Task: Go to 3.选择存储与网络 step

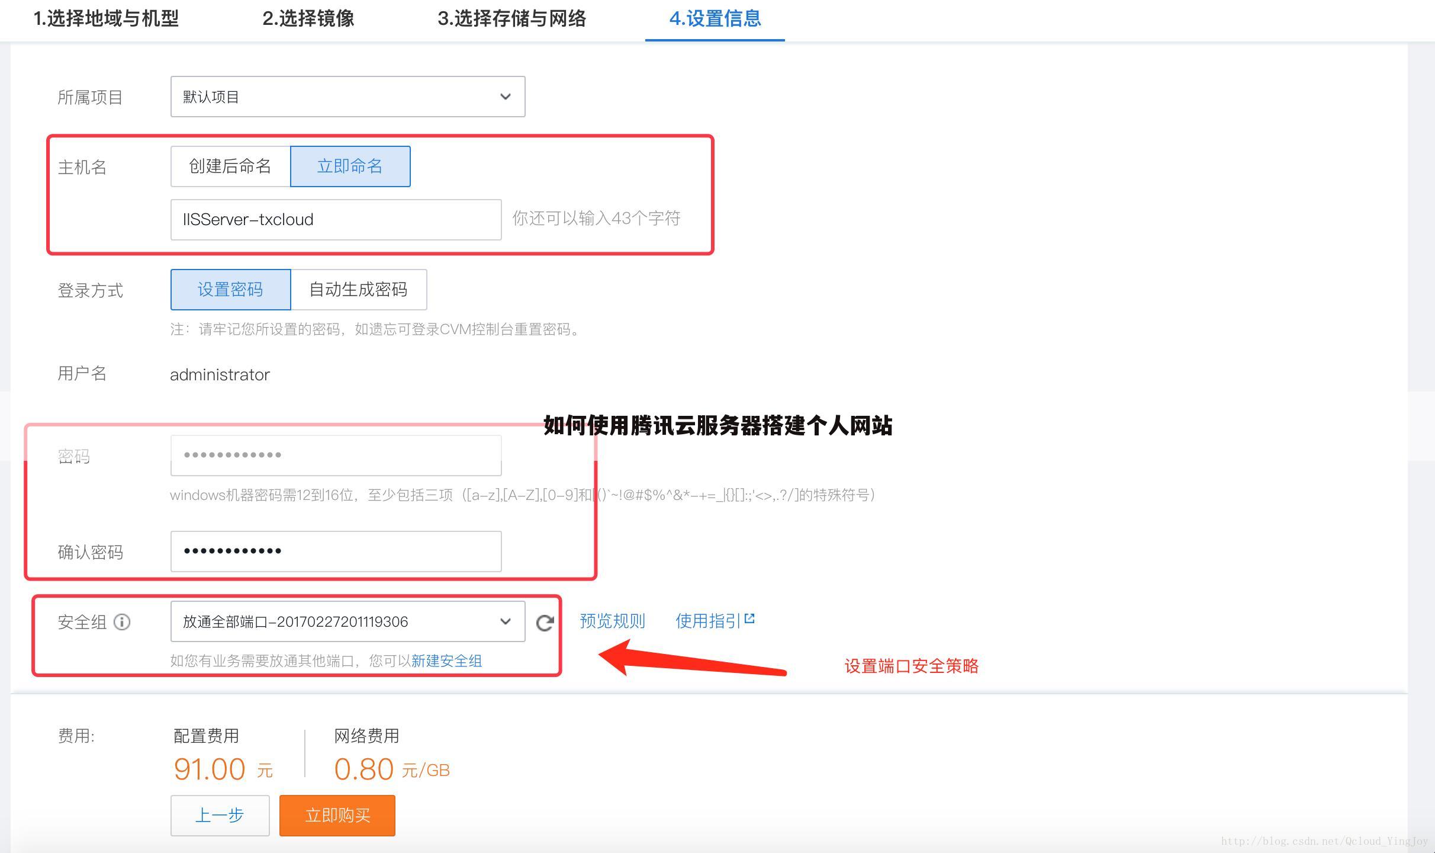Action: pyautogui.click(x=512, y=19)
